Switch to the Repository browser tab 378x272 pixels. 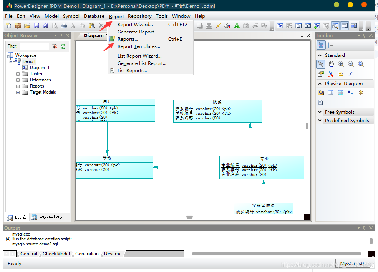(47, 217)
